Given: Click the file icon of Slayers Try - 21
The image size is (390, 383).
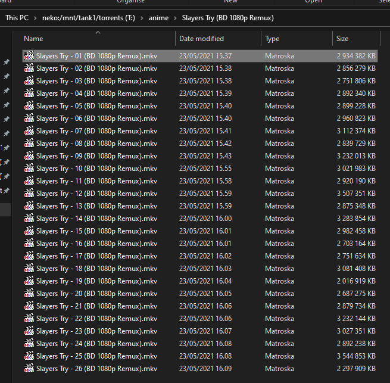Looking at the screenshot, I should tap(29, 306).
